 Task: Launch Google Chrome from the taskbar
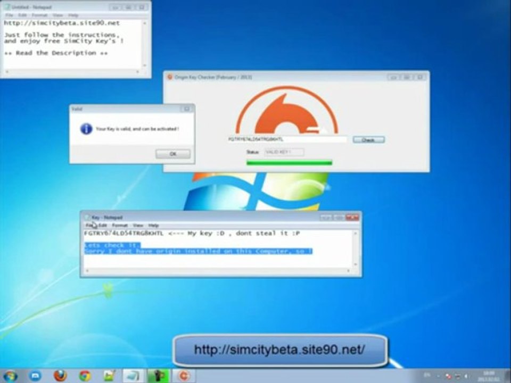[x=85, y=376]
